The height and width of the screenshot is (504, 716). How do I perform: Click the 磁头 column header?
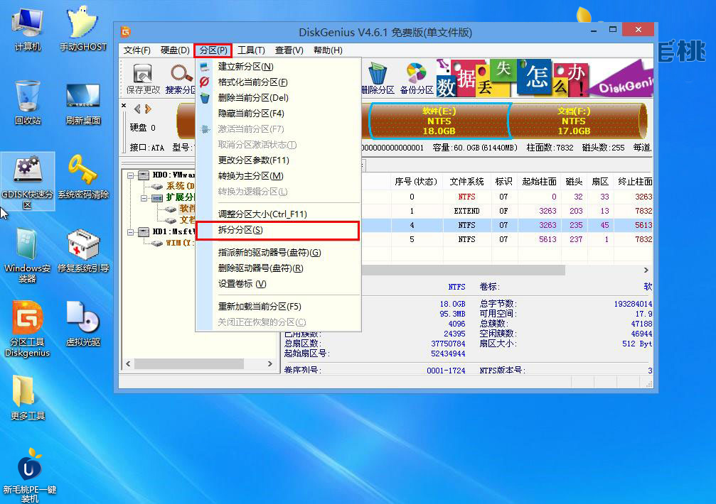pos(574,181)
